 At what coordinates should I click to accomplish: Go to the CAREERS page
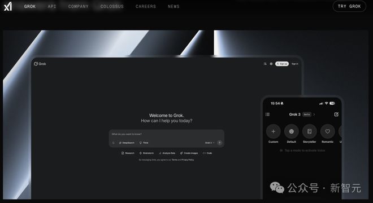146,6
